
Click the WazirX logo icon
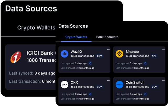pyautogui.click(x=65, y=54)
